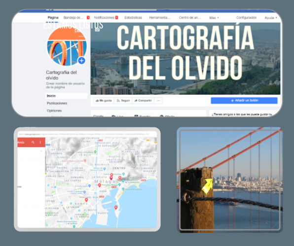Click the camera icon on the cover photo

click(97, 30)
